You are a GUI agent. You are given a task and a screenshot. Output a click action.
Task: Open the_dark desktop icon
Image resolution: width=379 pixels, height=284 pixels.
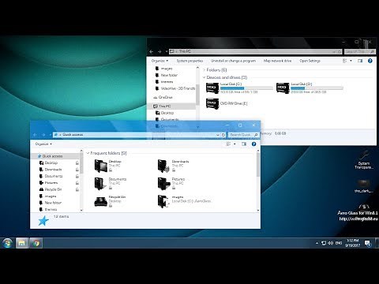click(x=363, y=186)
